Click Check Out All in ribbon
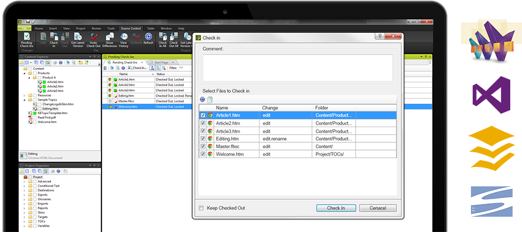Screen dimensions: 522x232 (x=174, y=40)
